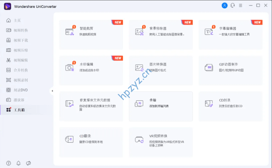Click the help question mark icon
The width and height of the screenshot is (272, 168).
(8, 163)
